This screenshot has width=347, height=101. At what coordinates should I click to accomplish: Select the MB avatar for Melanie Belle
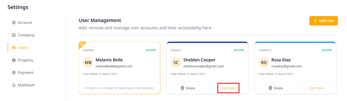(88, 63)
